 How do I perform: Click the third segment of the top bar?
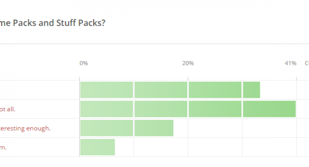pyautogui.click(x=215, y=90)
